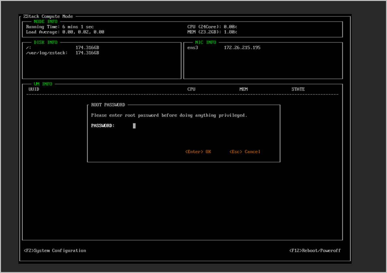Viewport: 387px width, 273px height.
Task: Click the root '/:' disk entry
Action: [29, 48]
